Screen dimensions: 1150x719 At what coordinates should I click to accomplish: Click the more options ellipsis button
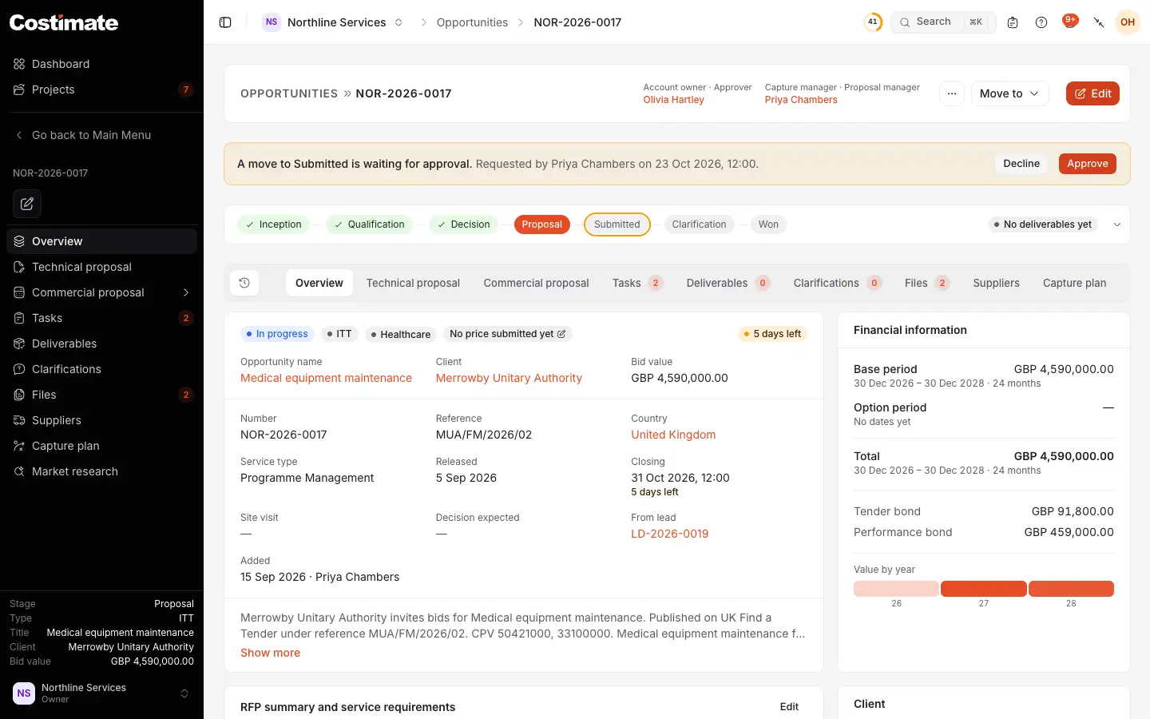pos(952,93)
